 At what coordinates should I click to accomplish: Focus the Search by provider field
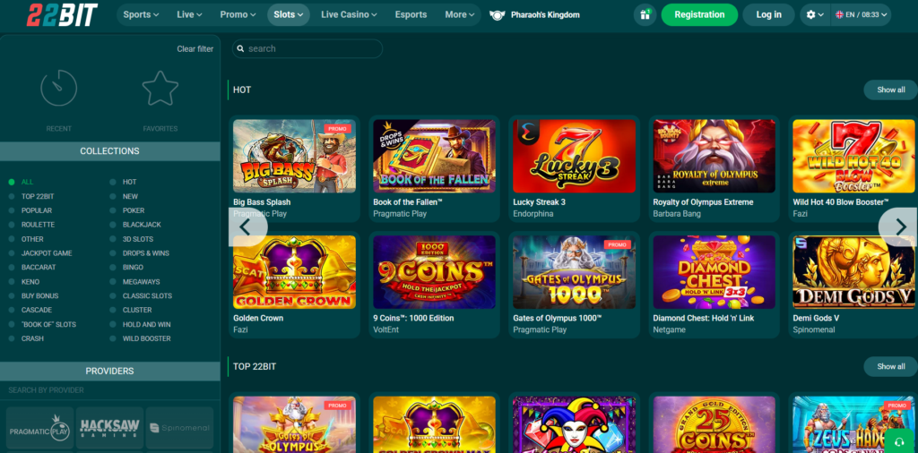pyautogui.click(x=109, y=389)
